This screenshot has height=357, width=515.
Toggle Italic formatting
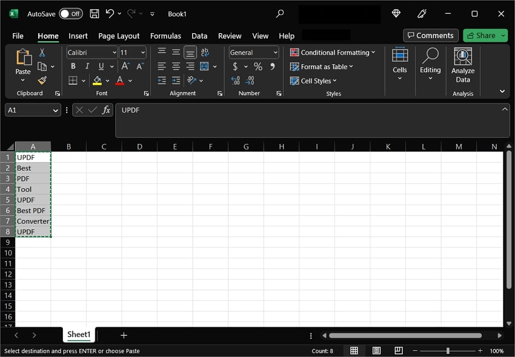pyautogui.click(x=87, y=67)
